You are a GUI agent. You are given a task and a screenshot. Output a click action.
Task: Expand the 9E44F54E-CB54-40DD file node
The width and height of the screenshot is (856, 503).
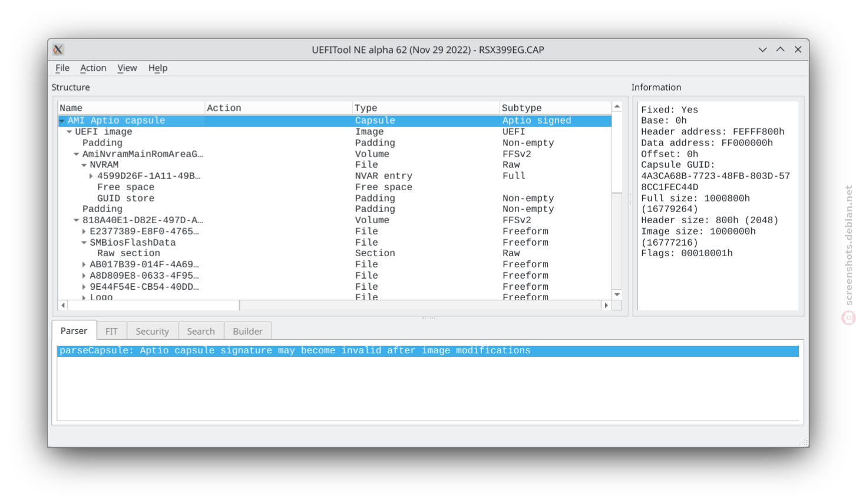tap(84, 287)
